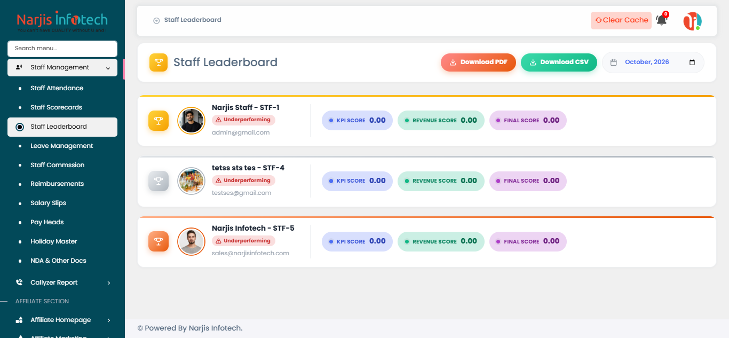This screenshot has width=729, height=338.
Task: Open Staff Attendance page
Action: click(x=57, y=88)
